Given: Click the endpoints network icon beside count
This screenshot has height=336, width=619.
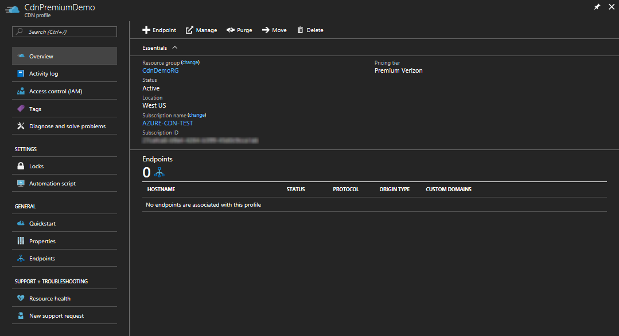Looking at the screenshot, I should pyautogui.click(x=159, y=172).
